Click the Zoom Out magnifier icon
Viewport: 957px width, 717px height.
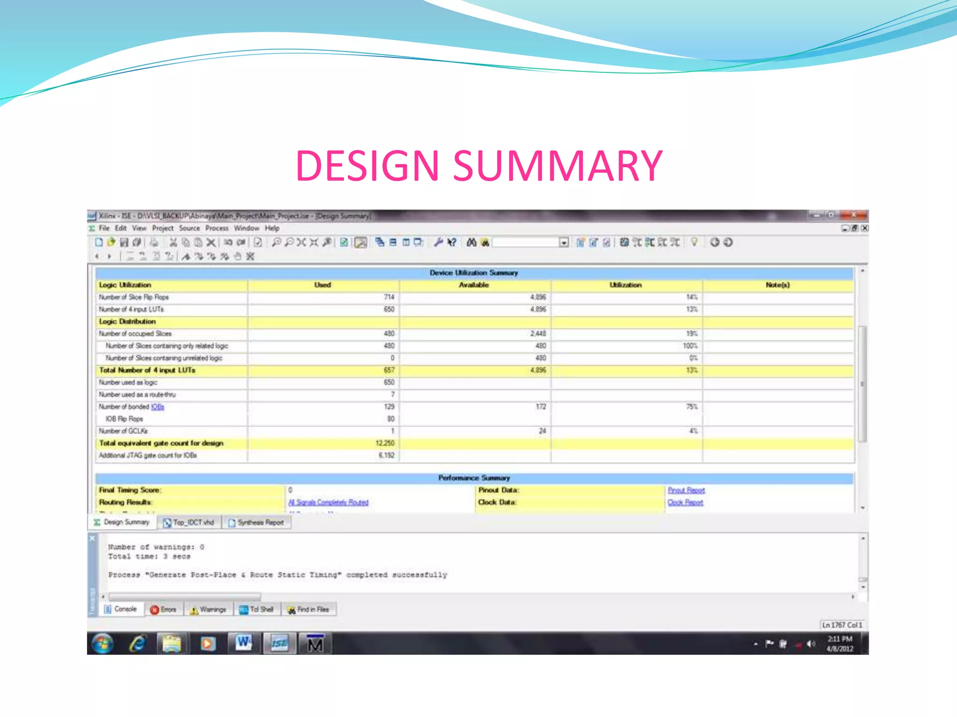(289, 242)
